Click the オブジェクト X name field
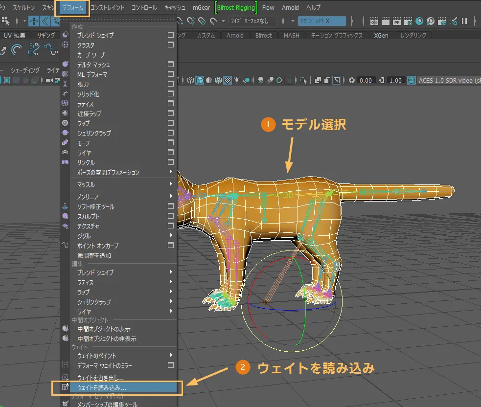This screenshot has width=481, height=407. click(x=321, y=21)
